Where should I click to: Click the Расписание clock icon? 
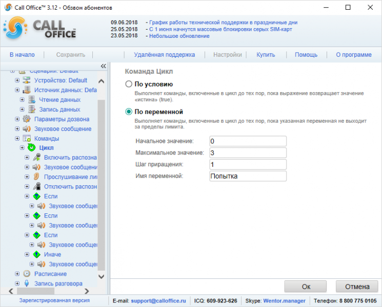pos(27,274)
